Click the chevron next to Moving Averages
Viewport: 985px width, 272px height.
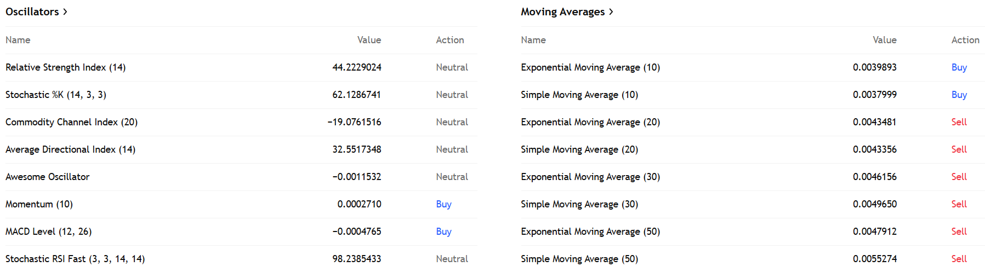pos(611,11)
